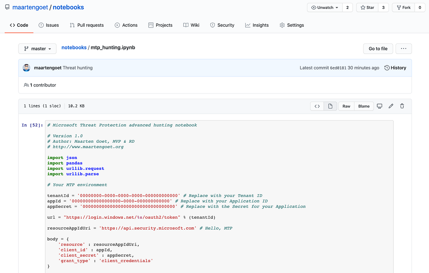This screenshot has height=273, width=429.
Task: Select the rendered notebook display icon
Action: coord(330,106)
